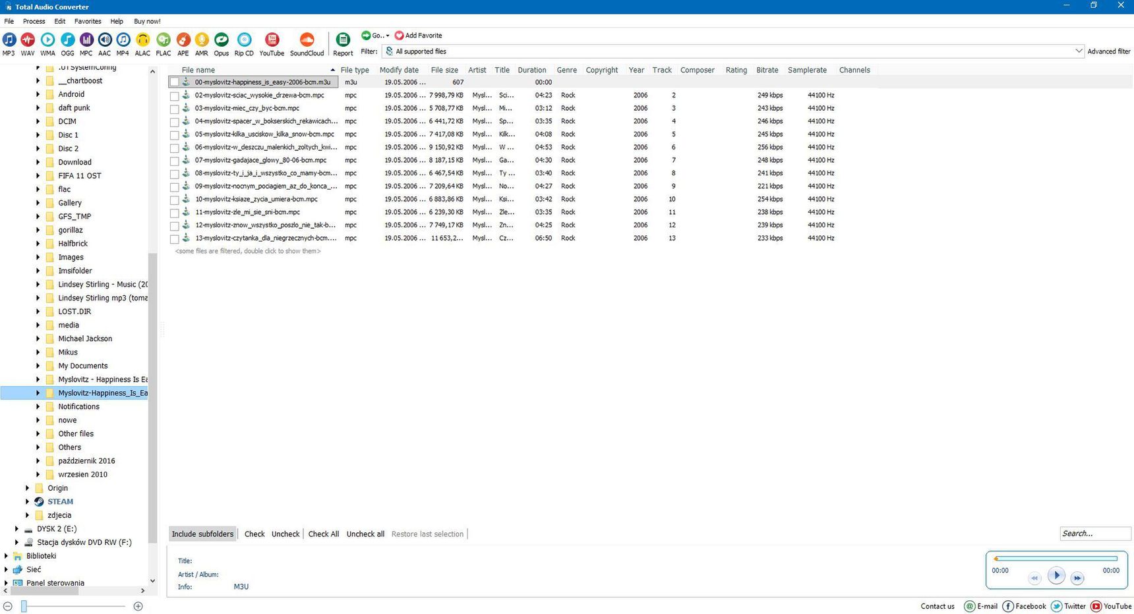Click the Check button
This screenshot has width=1134, height=614.
pyautogui.click(x=254, y=534)
